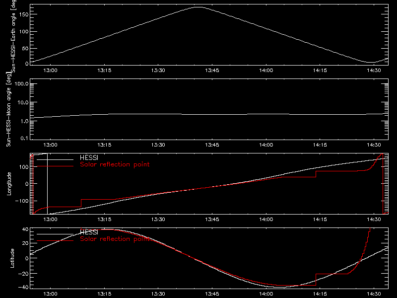Click the 0.1 tick on Moon angle axis

point(24,138)
